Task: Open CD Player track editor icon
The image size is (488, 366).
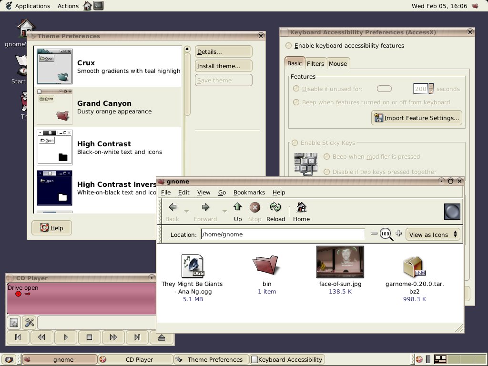Action: tap(14, 323)
